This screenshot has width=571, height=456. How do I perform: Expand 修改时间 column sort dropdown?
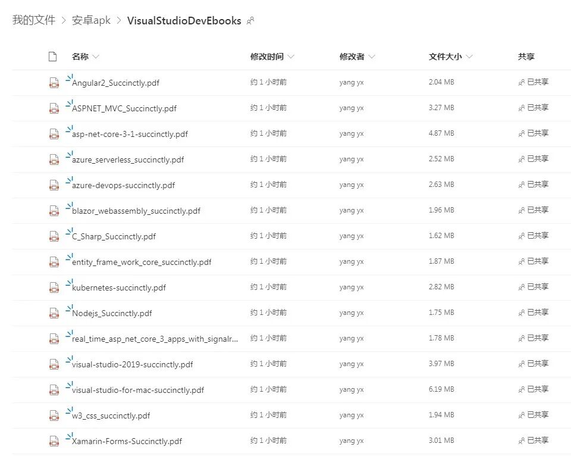[x=291, y=57]
